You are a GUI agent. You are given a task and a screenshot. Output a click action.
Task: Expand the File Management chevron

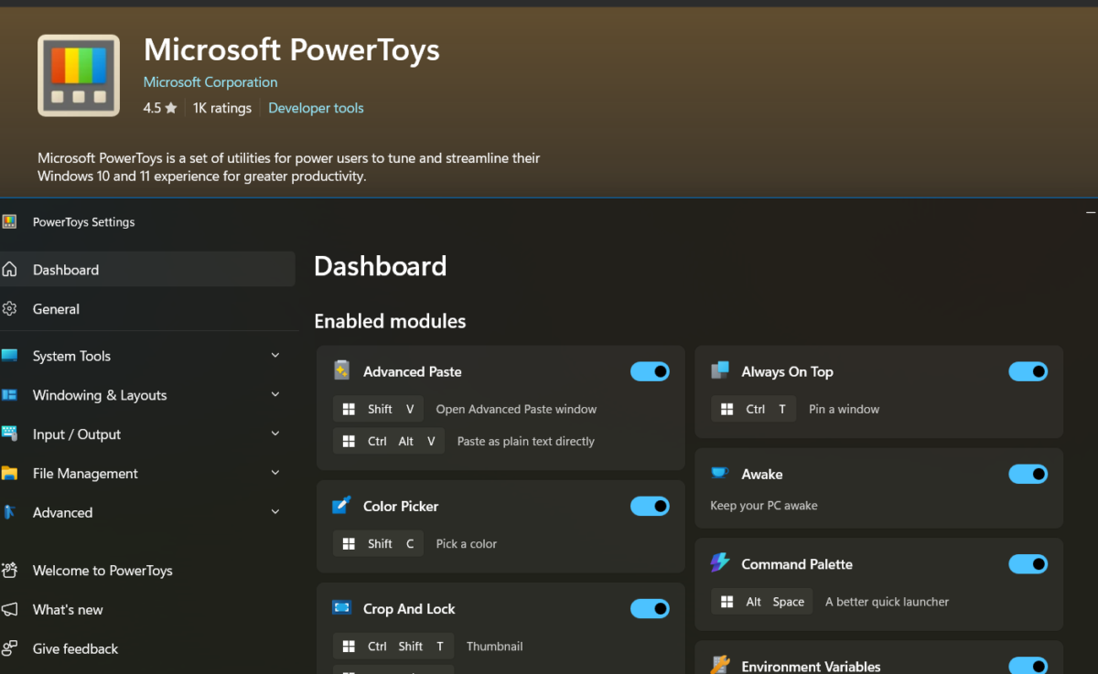pyautogui.click(x=275, y=473)
